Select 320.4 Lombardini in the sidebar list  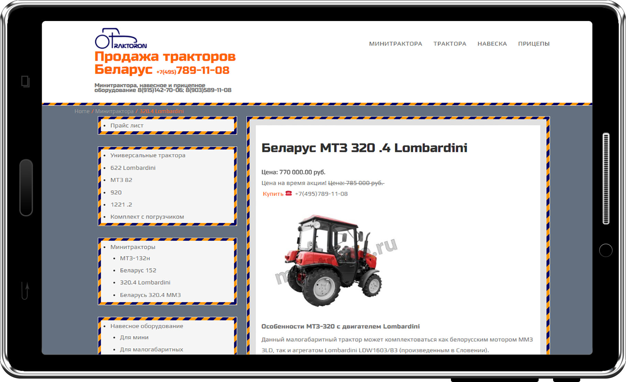tap(145, 283)
